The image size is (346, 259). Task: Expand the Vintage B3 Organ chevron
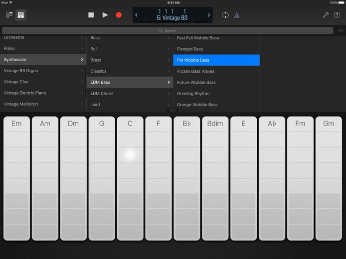(x=82, y=71)
